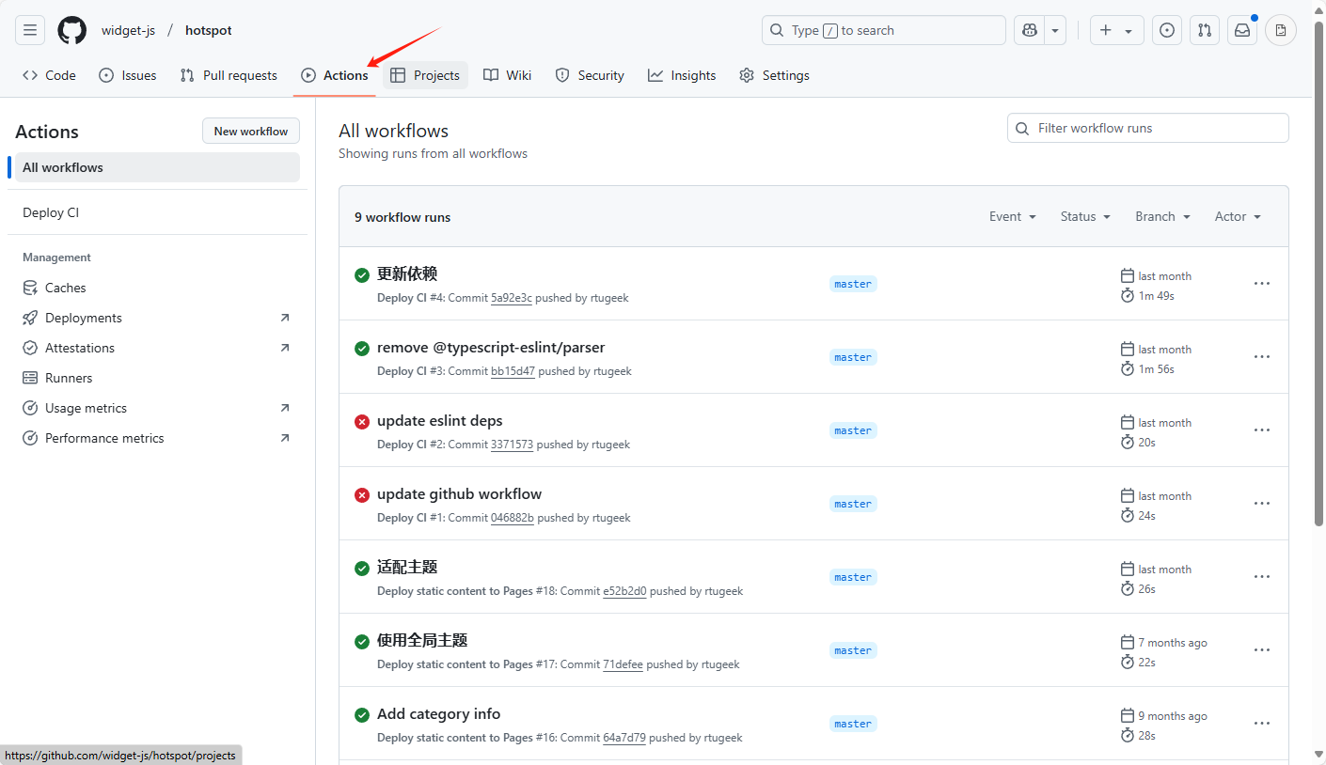Open repository Settings tab
Screen dimensions: 1326x765
click(x=774, y=75)
